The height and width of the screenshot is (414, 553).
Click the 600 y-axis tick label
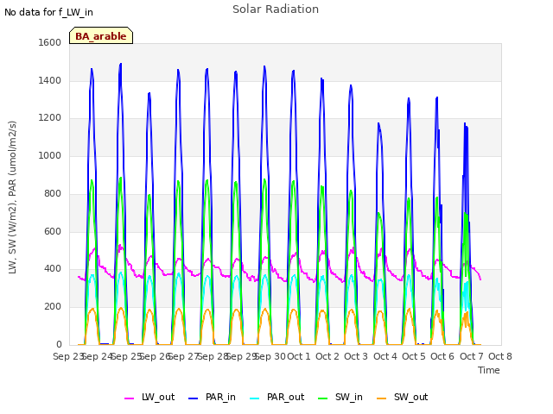tap(53, 231)
